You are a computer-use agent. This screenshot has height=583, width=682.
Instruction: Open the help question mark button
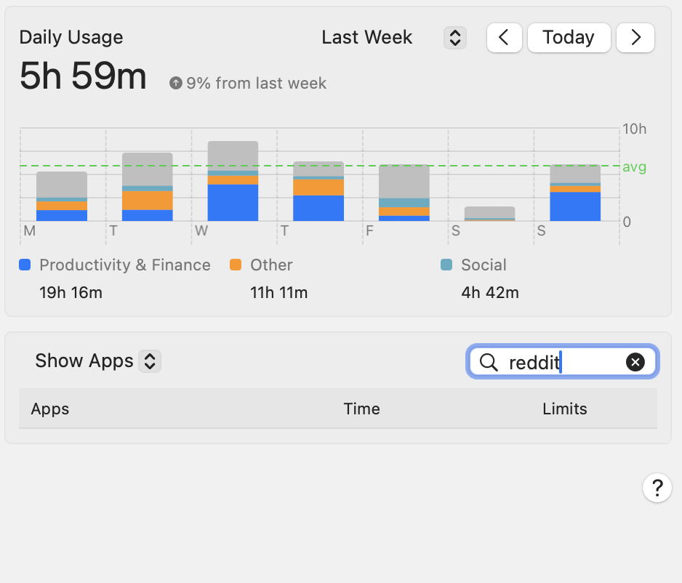657,487
